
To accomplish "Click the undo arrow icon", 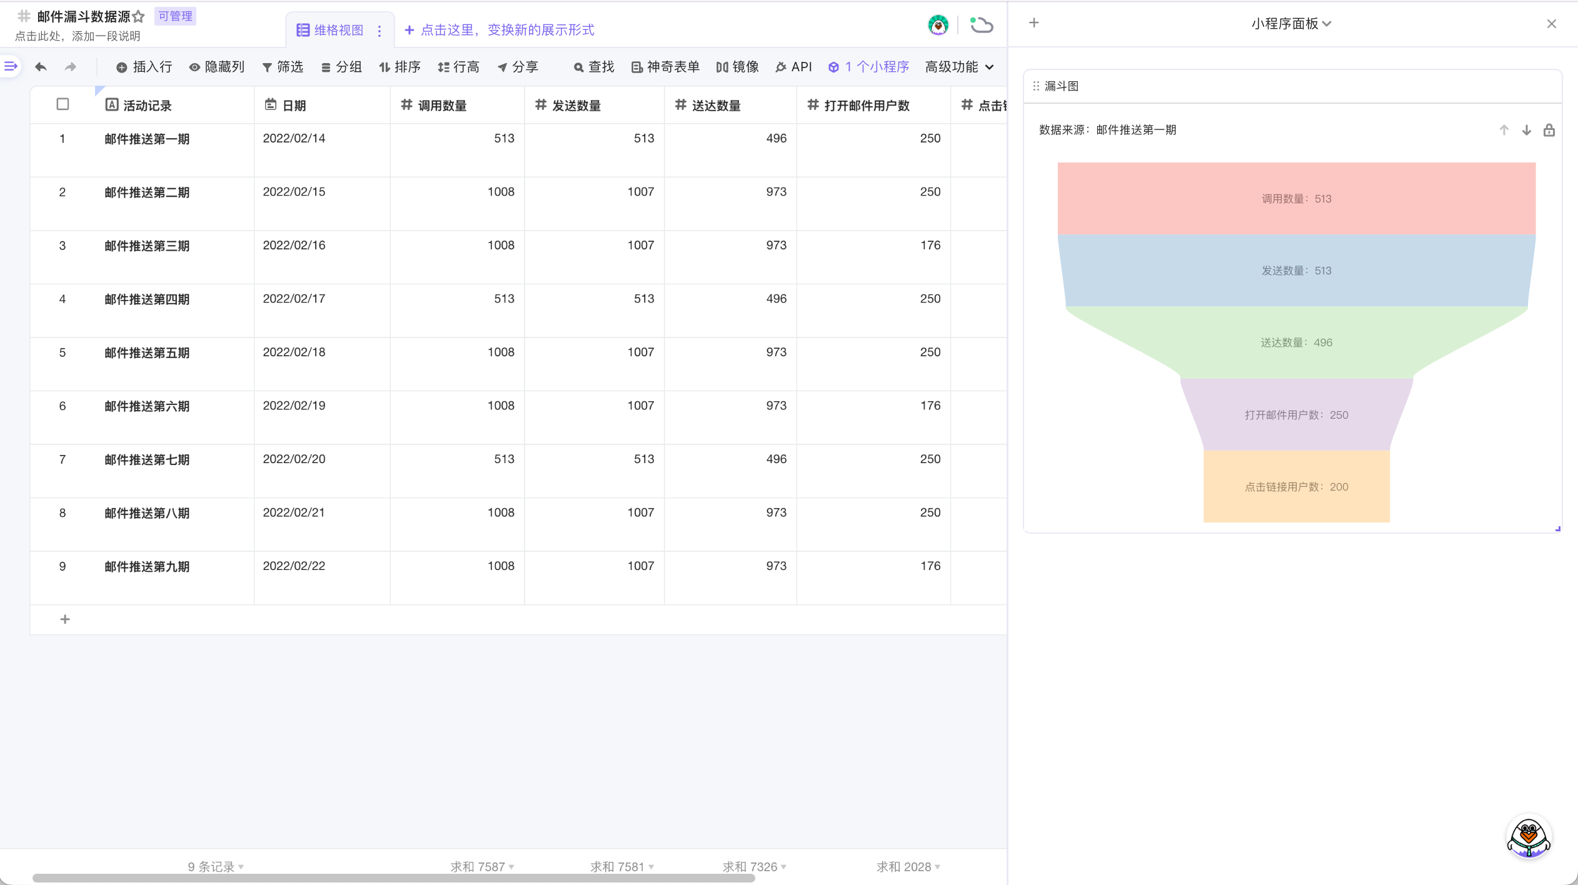I will 41,67.
